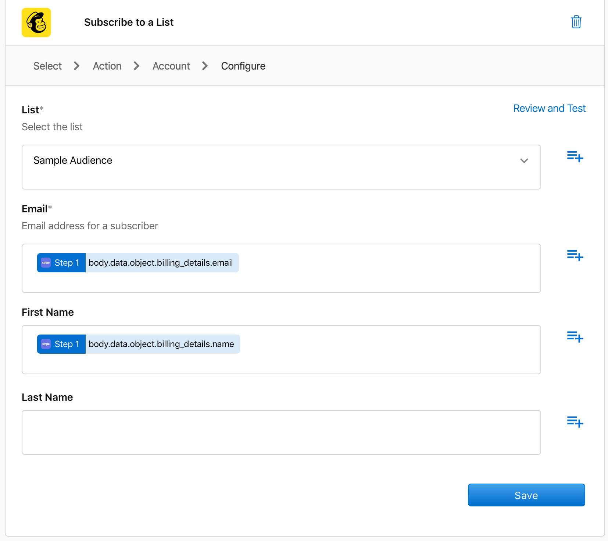Select the billing_details.email token
This screenshot has height=541, width=608.
pos(138,263)
